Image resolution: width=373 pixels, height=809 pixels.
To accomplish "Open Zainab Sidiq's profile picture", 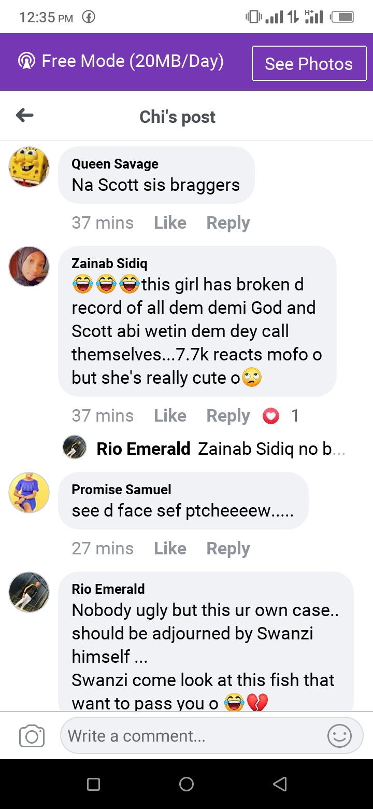I will (x=29, y=267).
